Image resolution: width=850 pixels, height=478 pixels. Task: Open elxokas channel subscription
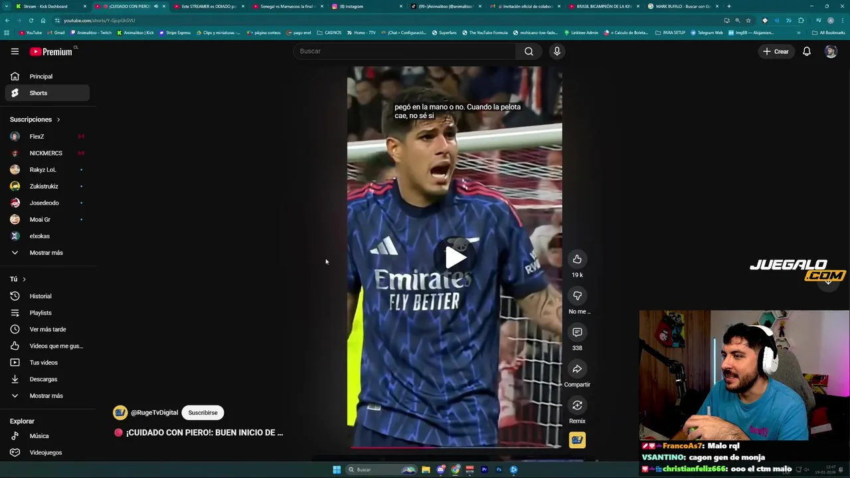pos(47,236)
